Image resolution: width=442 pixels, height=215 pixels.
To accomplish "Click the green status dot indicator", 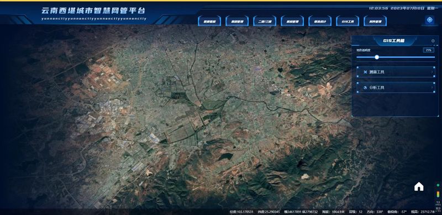I will coord(438,185).
